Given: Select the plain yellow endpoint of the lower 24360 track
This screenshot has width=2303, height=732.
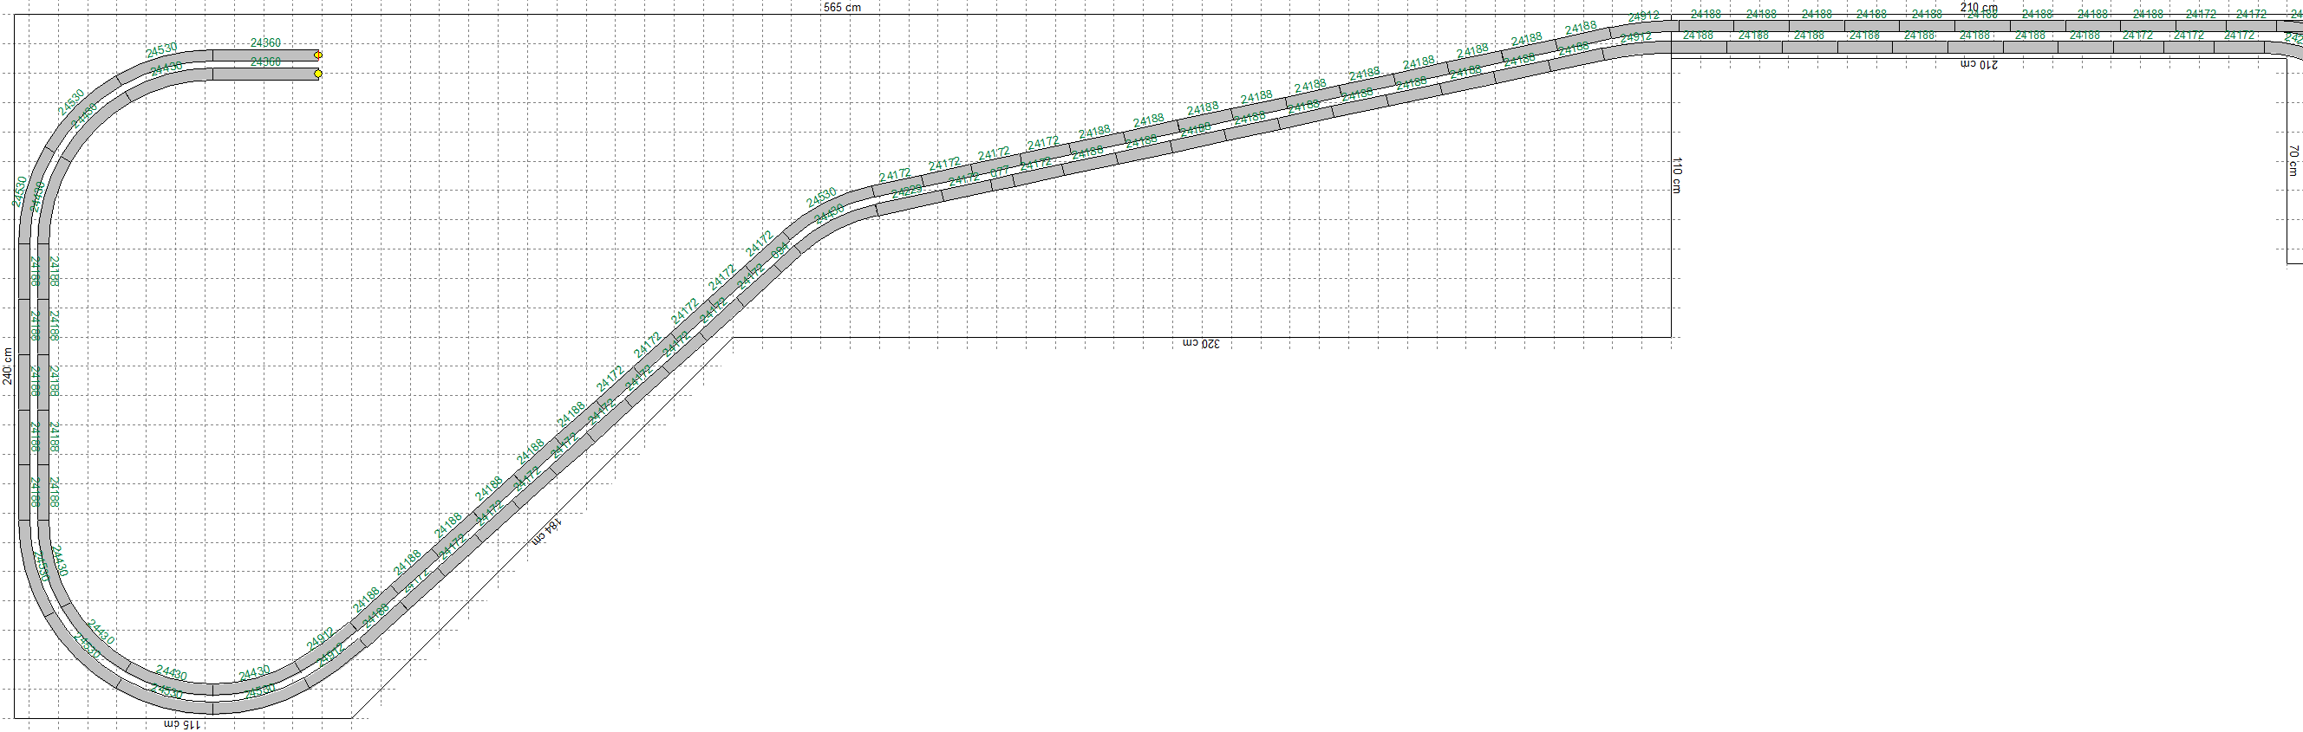Looking at the screenshot, I should coord(318,74).
